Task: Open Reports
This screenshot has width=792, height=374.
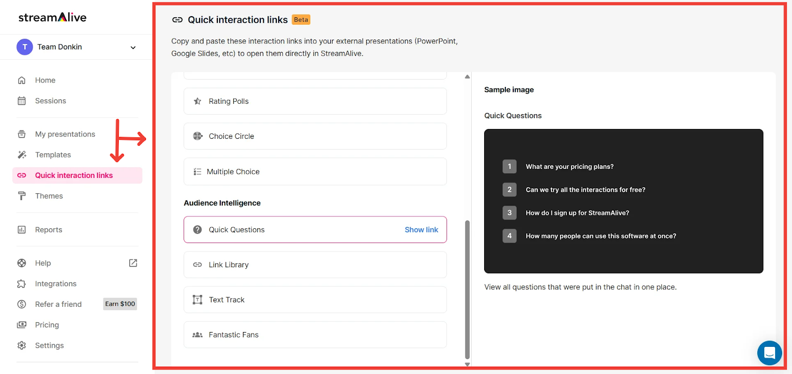Action: [x=49, y=230]
